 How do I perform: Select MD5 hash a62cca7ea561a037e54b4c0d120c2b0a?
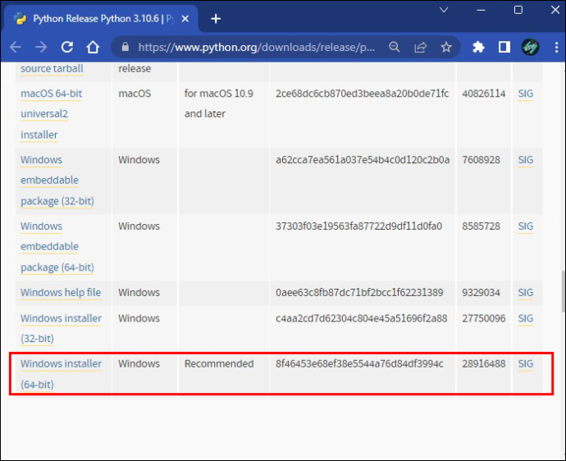point(363,160)
